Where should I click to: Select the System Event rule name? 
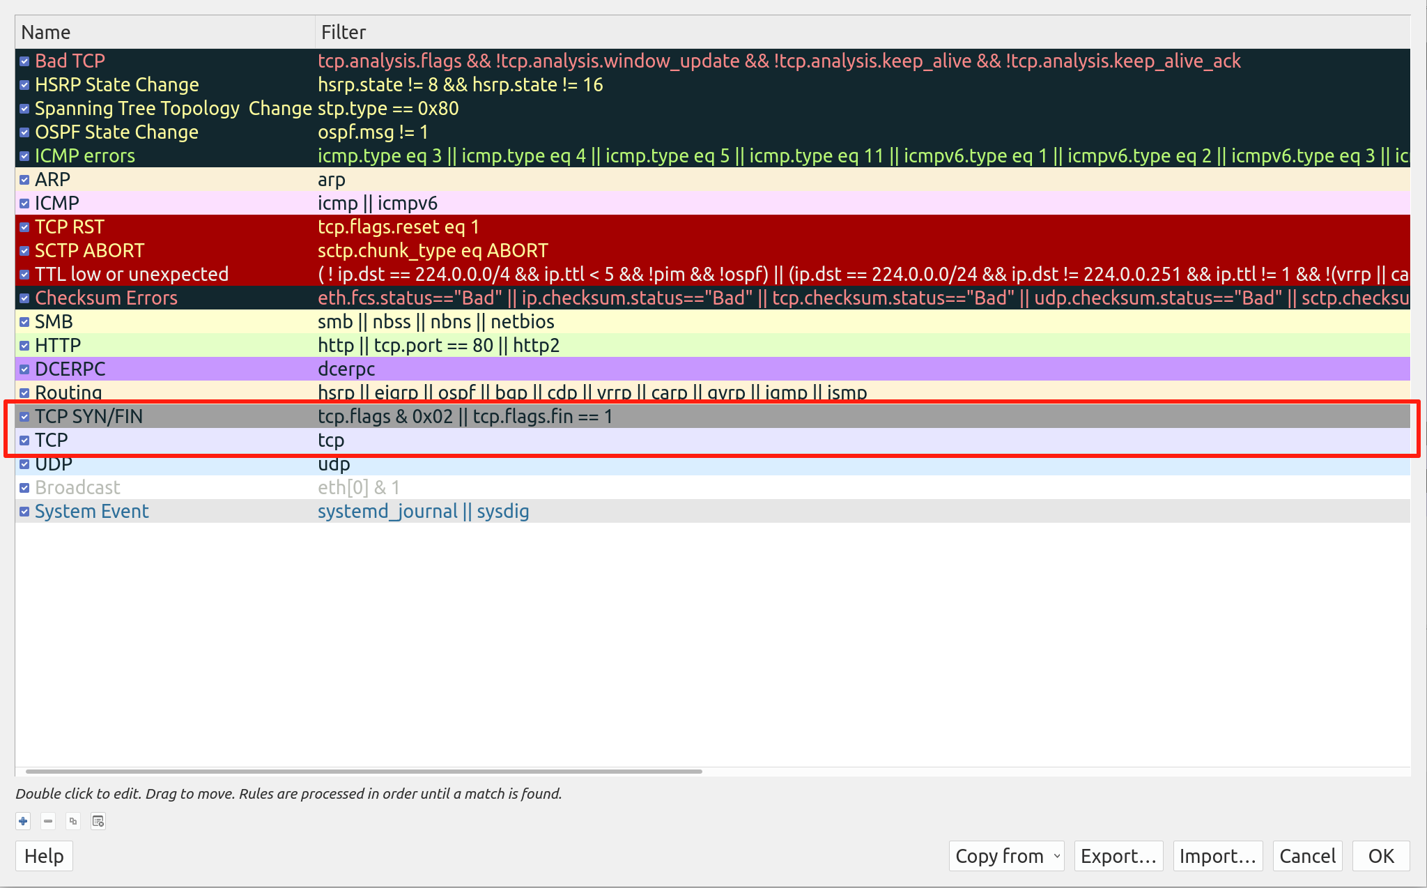(x=92, y=512)
